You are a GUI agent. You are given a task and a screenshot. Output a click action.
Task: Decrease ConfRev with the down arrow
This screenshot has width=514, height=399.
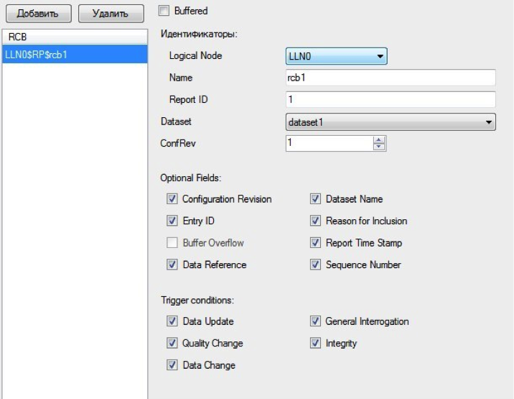(378, 147)
